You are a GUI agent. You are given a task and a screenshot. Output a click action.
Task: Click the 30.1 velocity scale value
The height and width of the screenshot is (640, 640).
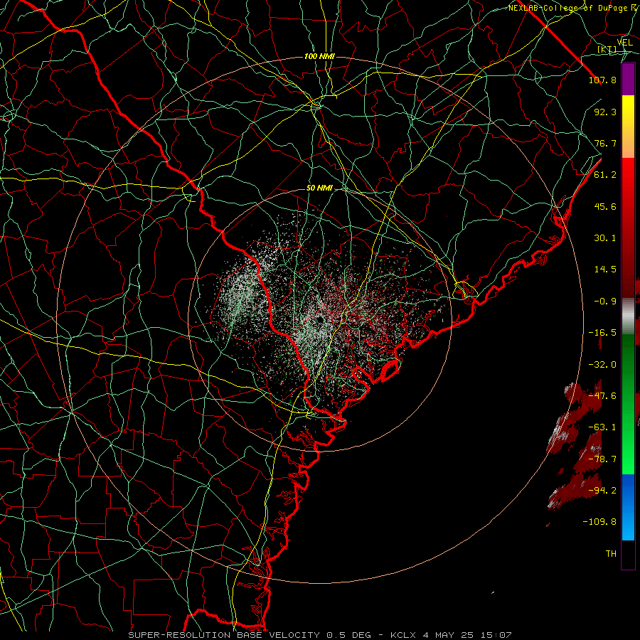(605, 238)
